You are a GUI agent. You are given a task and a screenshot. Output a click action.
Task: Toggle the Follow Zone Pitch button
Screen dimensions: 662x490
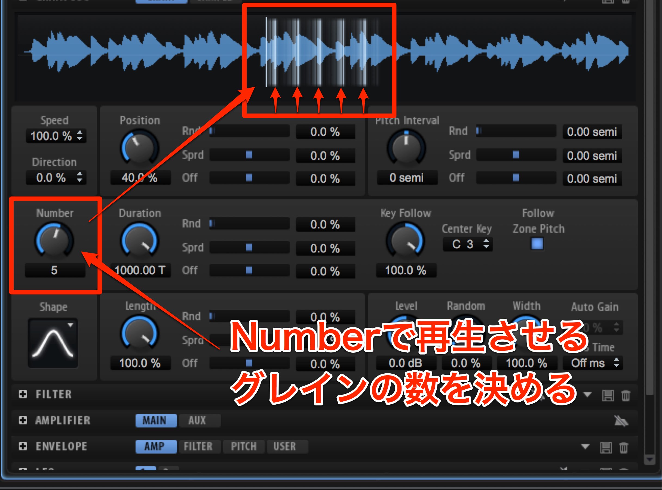tap(537, 244)
